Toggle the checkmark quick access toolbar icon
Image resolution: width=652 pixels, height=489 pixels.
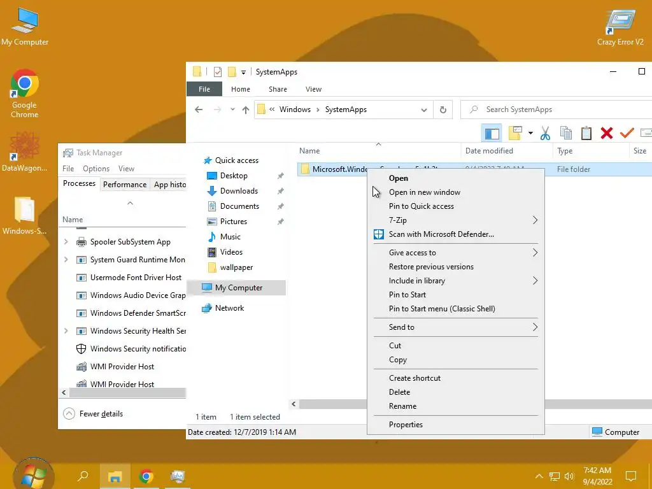[218, 72]
